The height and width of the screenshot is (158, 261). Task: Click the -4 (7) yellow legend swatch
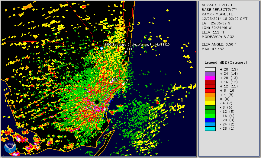210,103
